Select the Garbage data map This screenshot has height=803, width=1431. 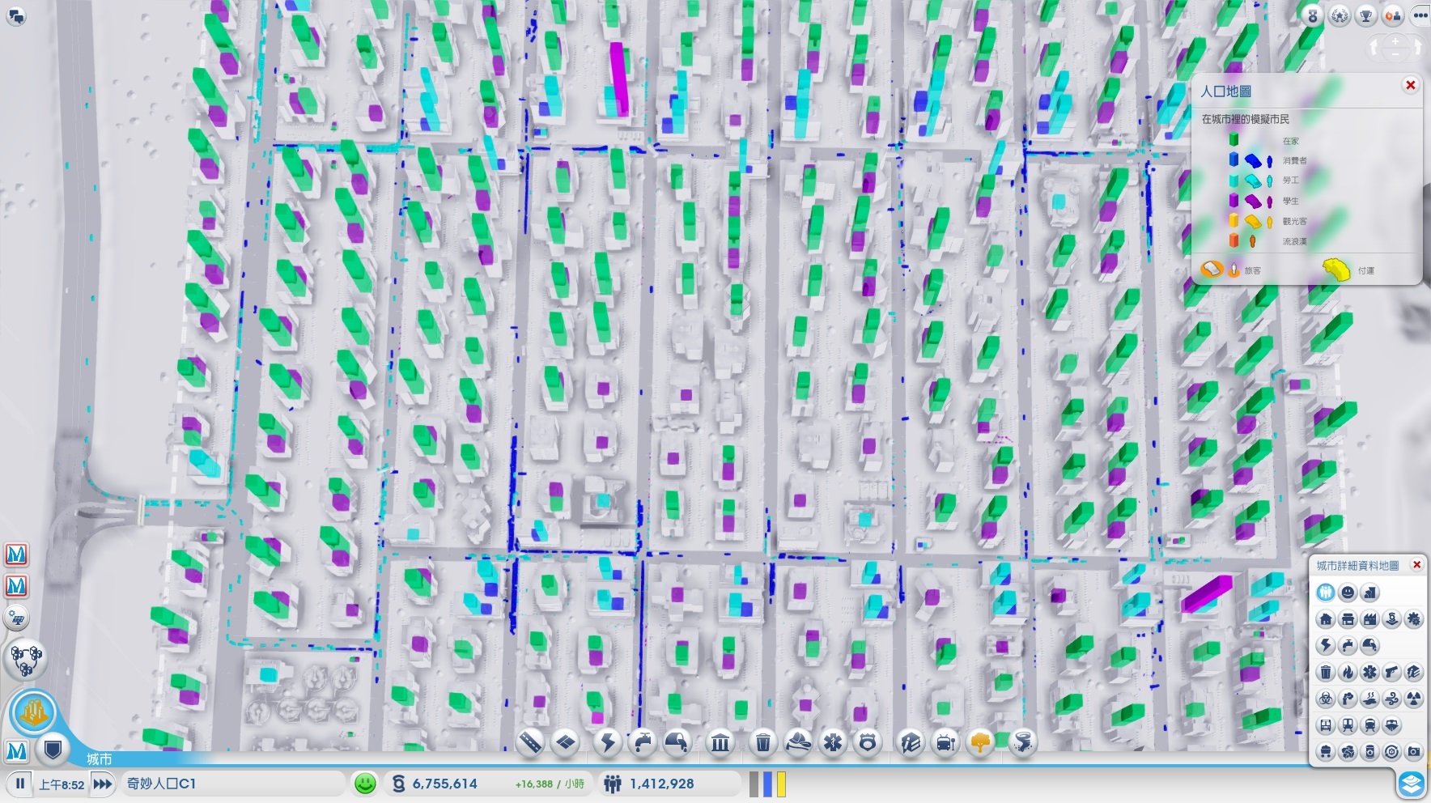click(x=1326, y=672)
